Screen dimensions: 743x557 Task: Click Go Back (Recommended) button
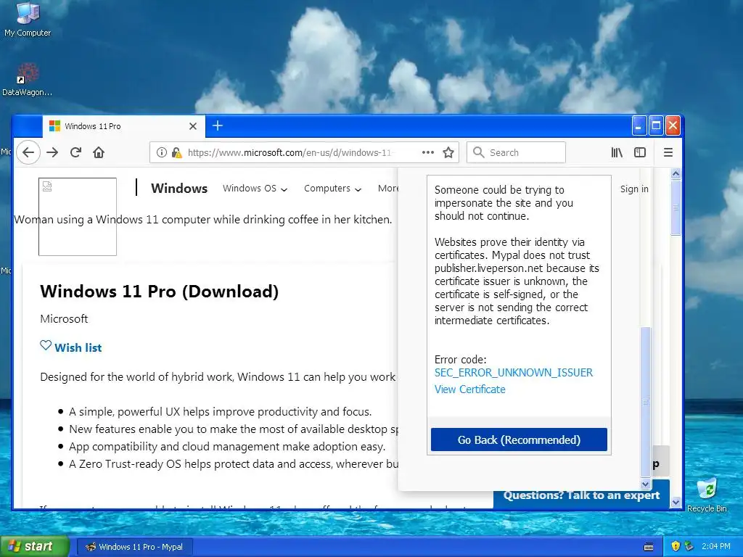click(519, 440)
